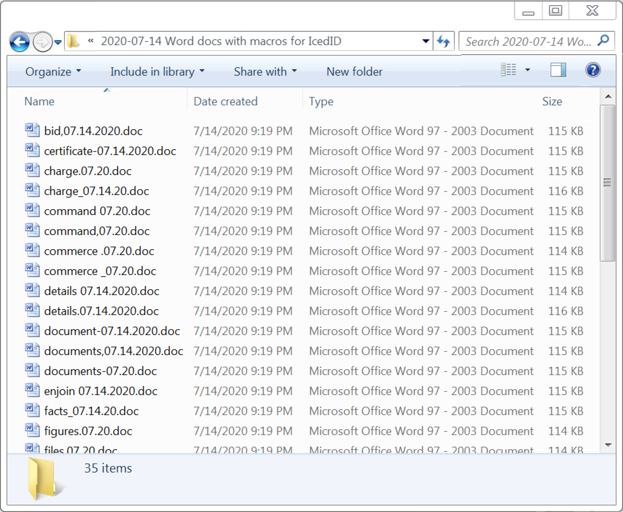Click the Word icon for details 07.14.2020.doc
The width and height of the screenshot is (623, 512).
32,290
